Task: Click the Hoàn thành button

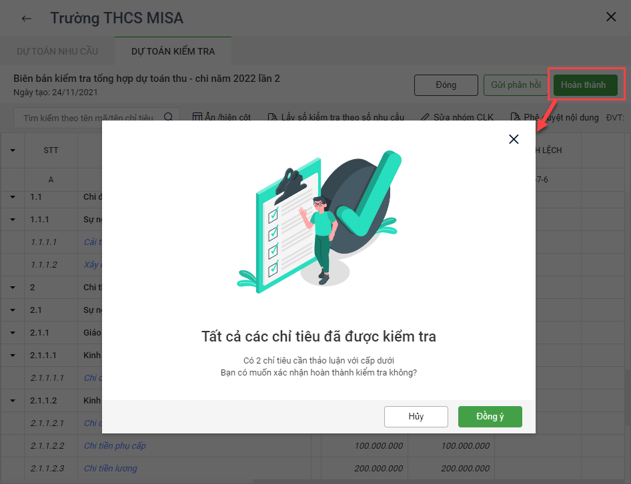Action: click(586, 85)
